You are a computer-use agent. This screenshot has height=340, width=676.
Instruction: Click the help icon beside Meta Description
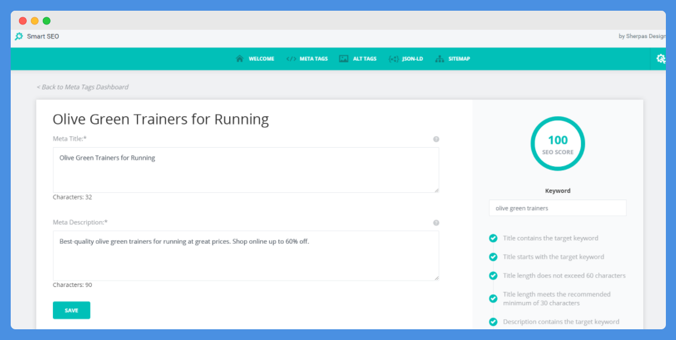[x=436, y=223]
